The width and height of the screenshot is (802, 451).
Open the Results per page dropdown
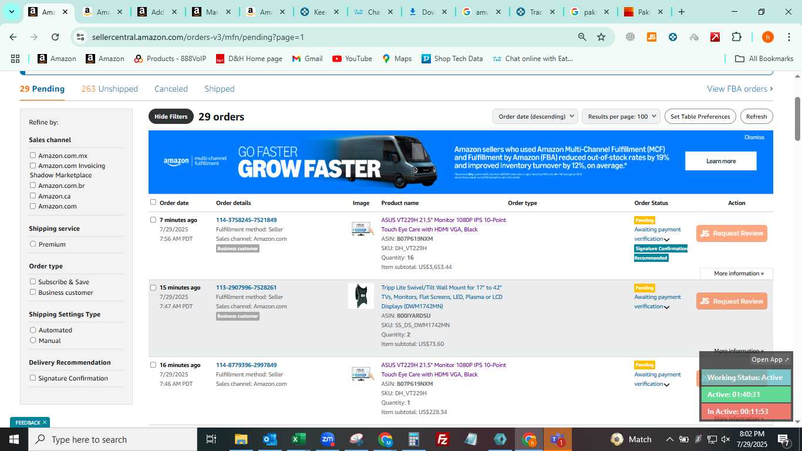tap(621, 116)
